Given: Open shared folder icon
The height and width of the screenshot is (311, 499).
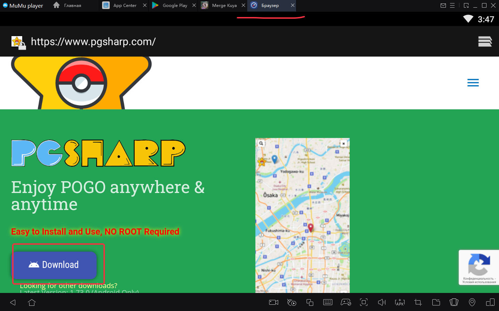Looking at the screenshot, I should click(436, 302).
